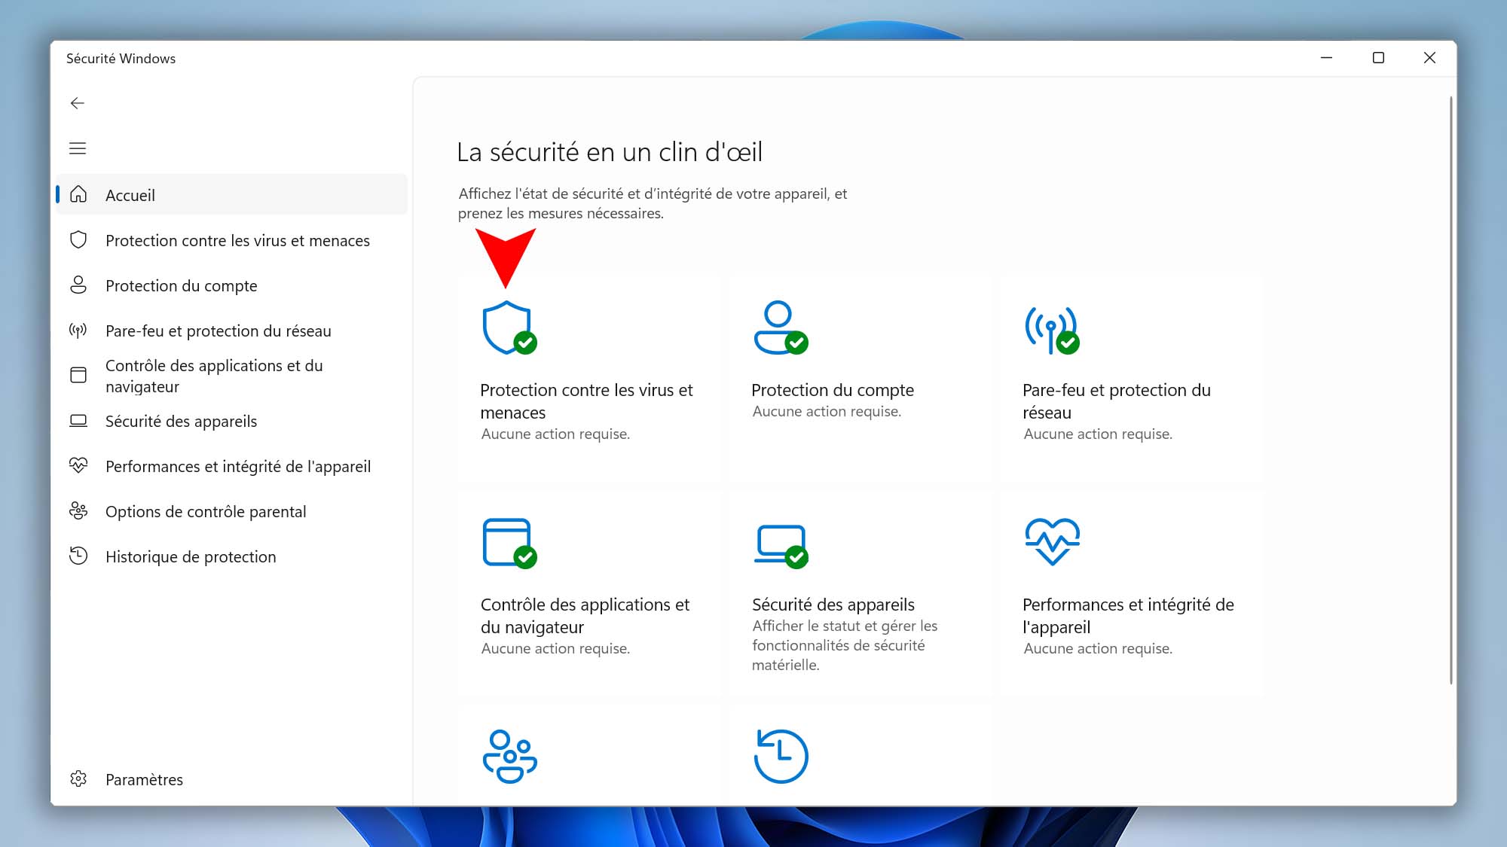Image resolution: width=1507 pixels, height=847 pixels.
Task: Click the large laptop device security icon
Action: [x=781, y=546]
